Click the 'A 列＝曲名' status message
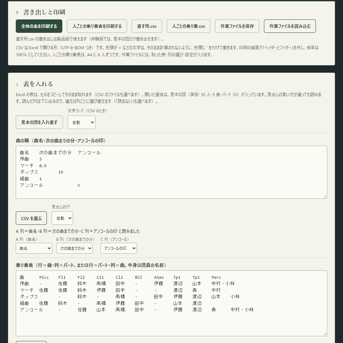Screen dimensions: 343x343 [x=78, y=231]
